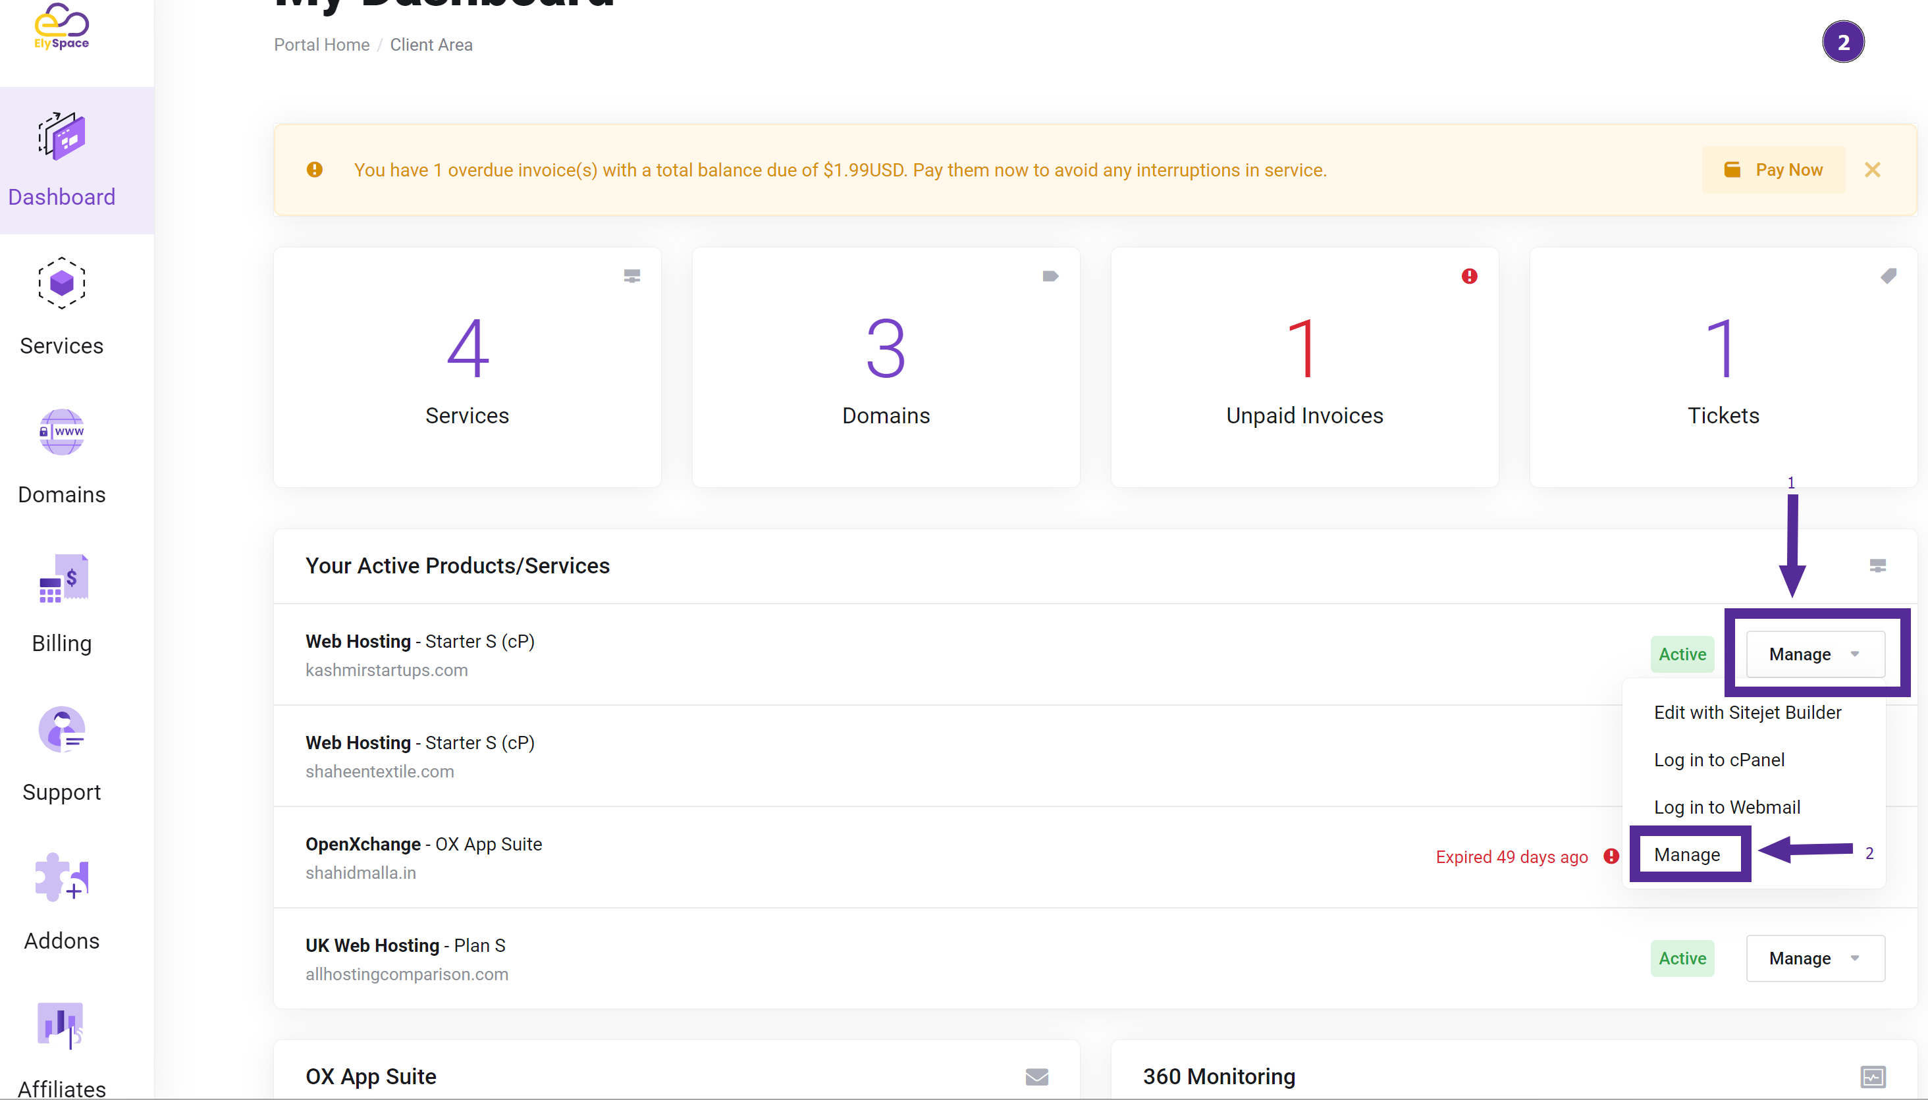Image resolution: width=1928 pixels, height=1100 pixels.
Task: Select Log in to cPanel
Action: click(1719, 760)
